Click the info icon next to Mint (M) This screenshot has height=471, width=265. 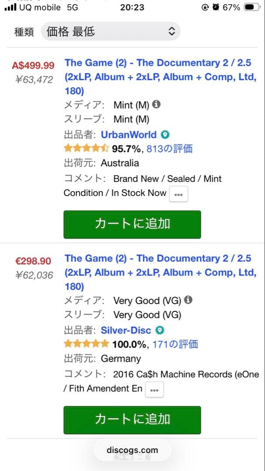[x=156, y=105]
